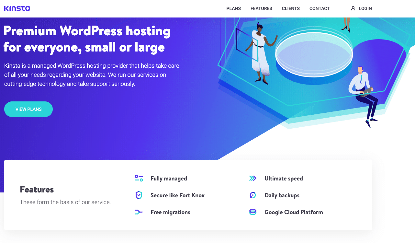Open the Fully managed feature
This screenshot has height=243, width=415.
coord(169,179)
